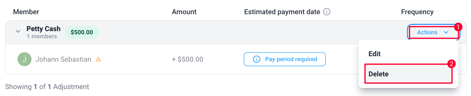471x96 pixels.
Task: Click the Pay period required button
Action: (285, 59)
